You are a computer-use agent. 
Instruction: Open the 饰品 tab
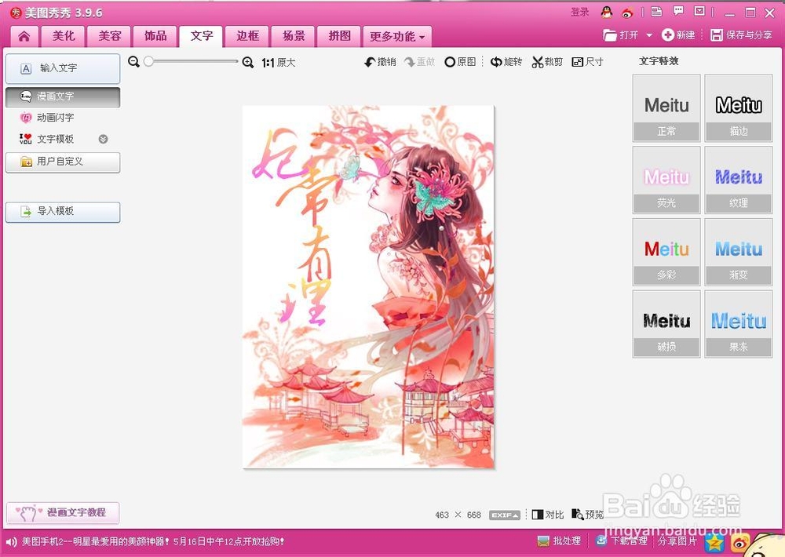tap(155, 36)
